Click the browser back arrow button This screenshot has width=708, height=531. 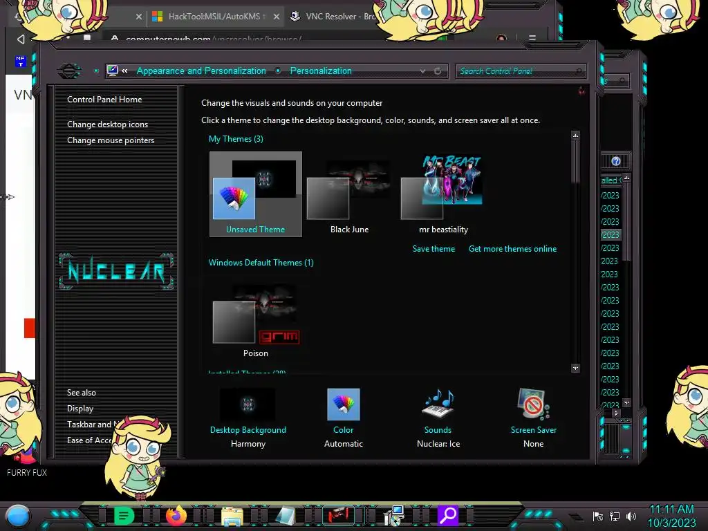coord(20,39)
